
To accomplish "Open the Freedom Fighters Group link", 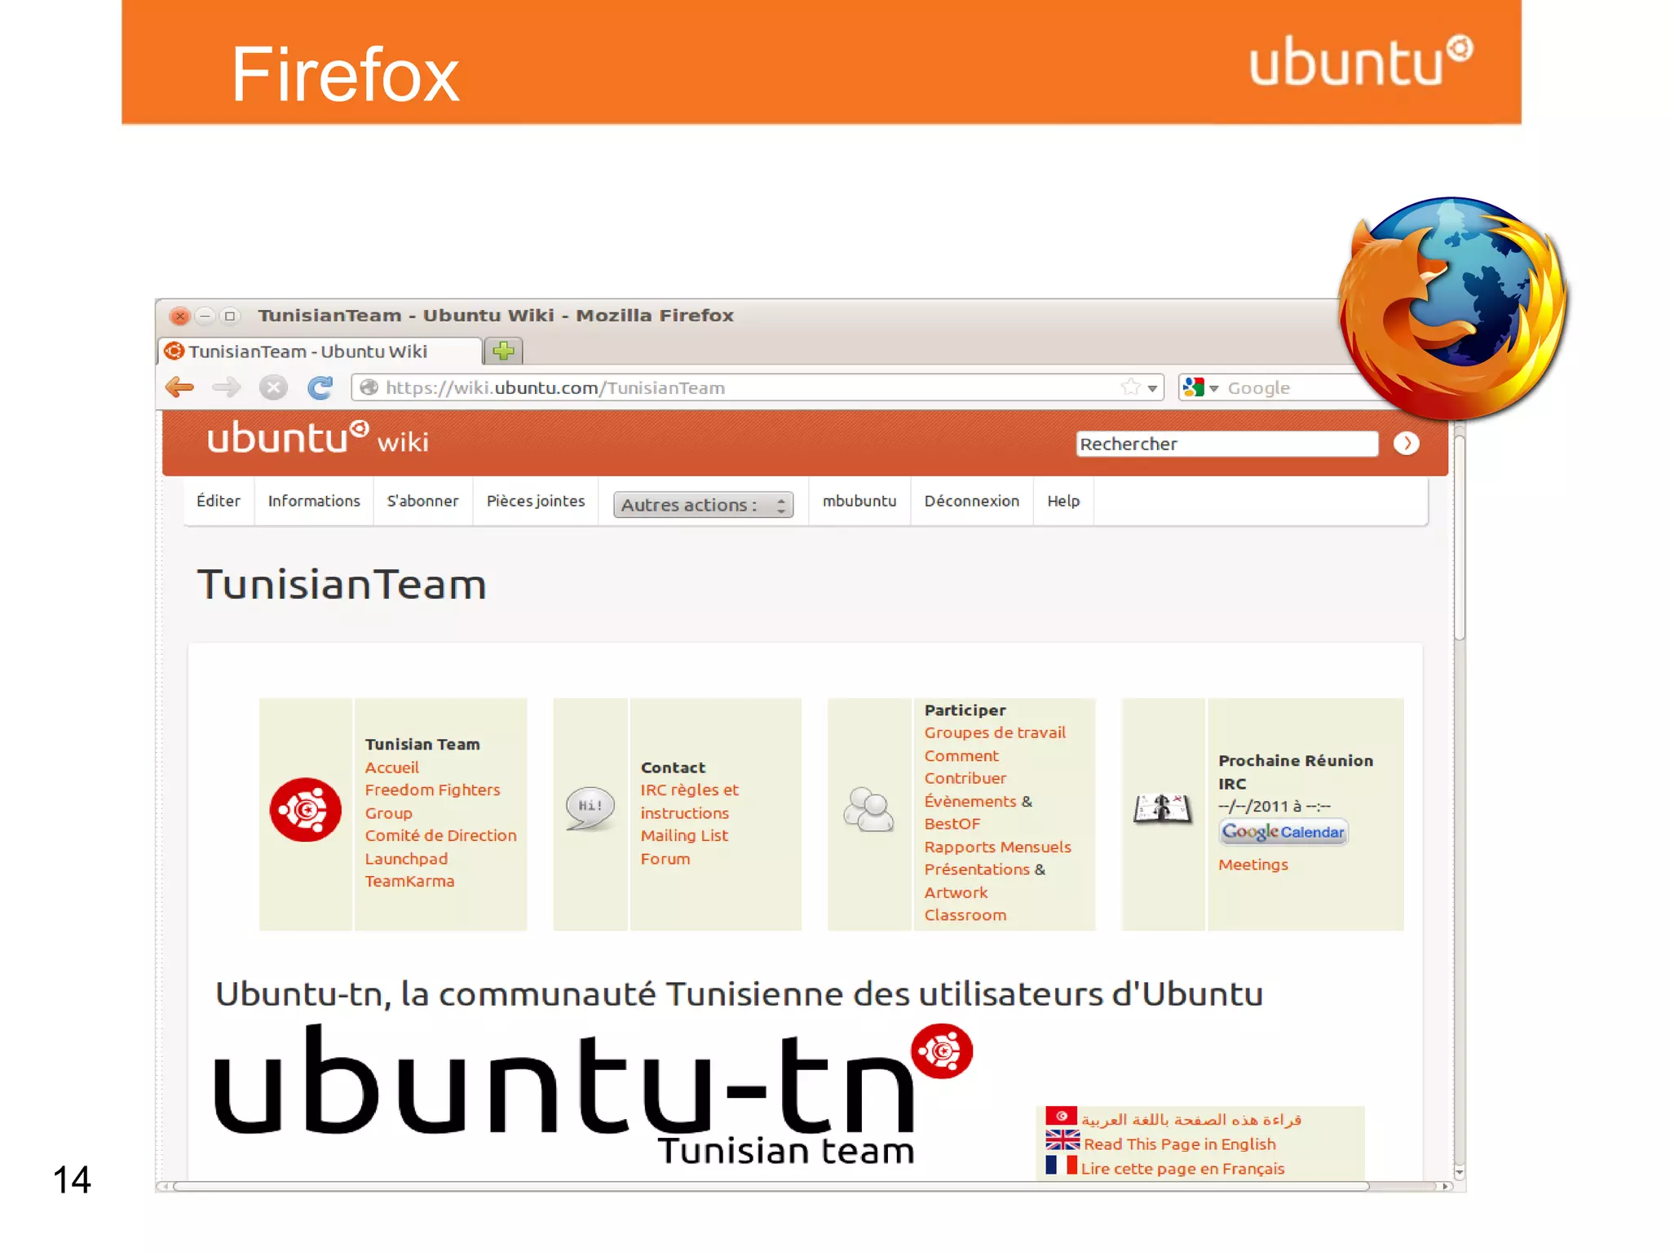I will (x=432, y=801).
